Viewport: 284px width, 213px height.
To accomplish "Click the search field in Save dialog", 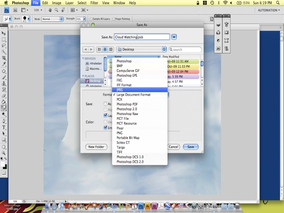I will pyautogui.click(x=185, y=49).
